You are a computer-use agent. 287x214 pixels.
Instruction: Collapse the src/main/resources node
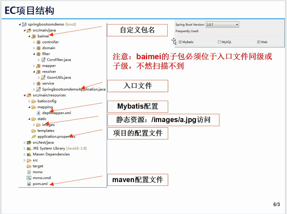pos(25,95)
